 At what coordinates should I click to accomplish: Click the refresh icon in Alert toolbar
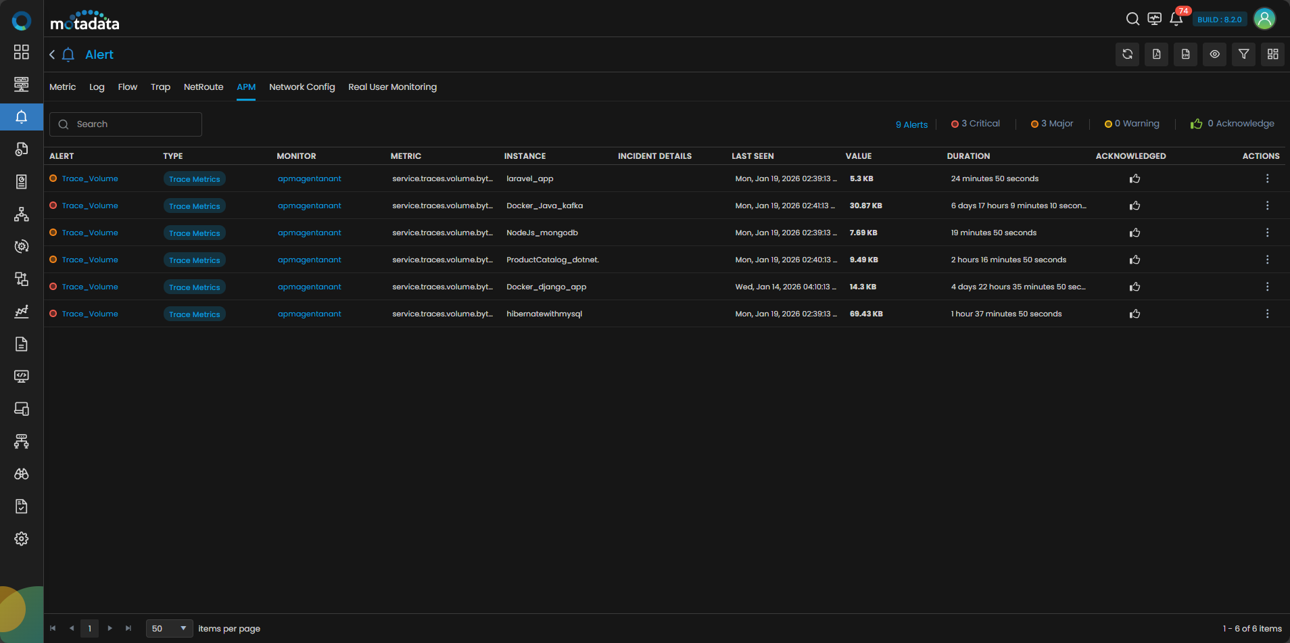point(1127,54)
